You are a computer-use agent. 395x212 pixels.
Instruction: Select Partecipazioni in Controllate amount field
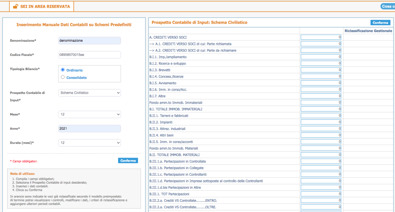tap(321, 161)
